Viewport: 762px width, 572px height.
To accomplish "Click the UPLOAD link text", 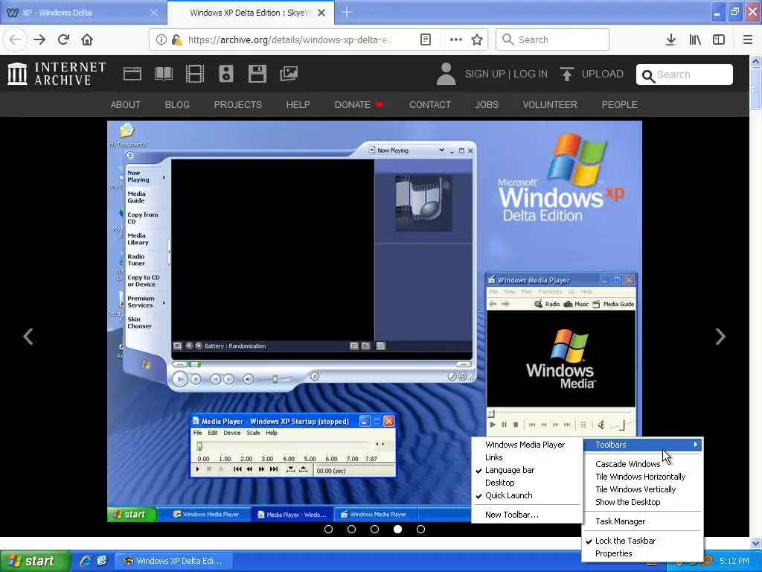I will click(x=603, y=74).
